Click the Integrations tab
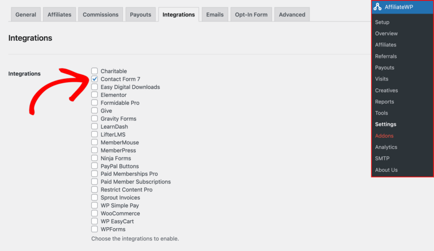Screen dimensions: 434x251 pos(179,14)
